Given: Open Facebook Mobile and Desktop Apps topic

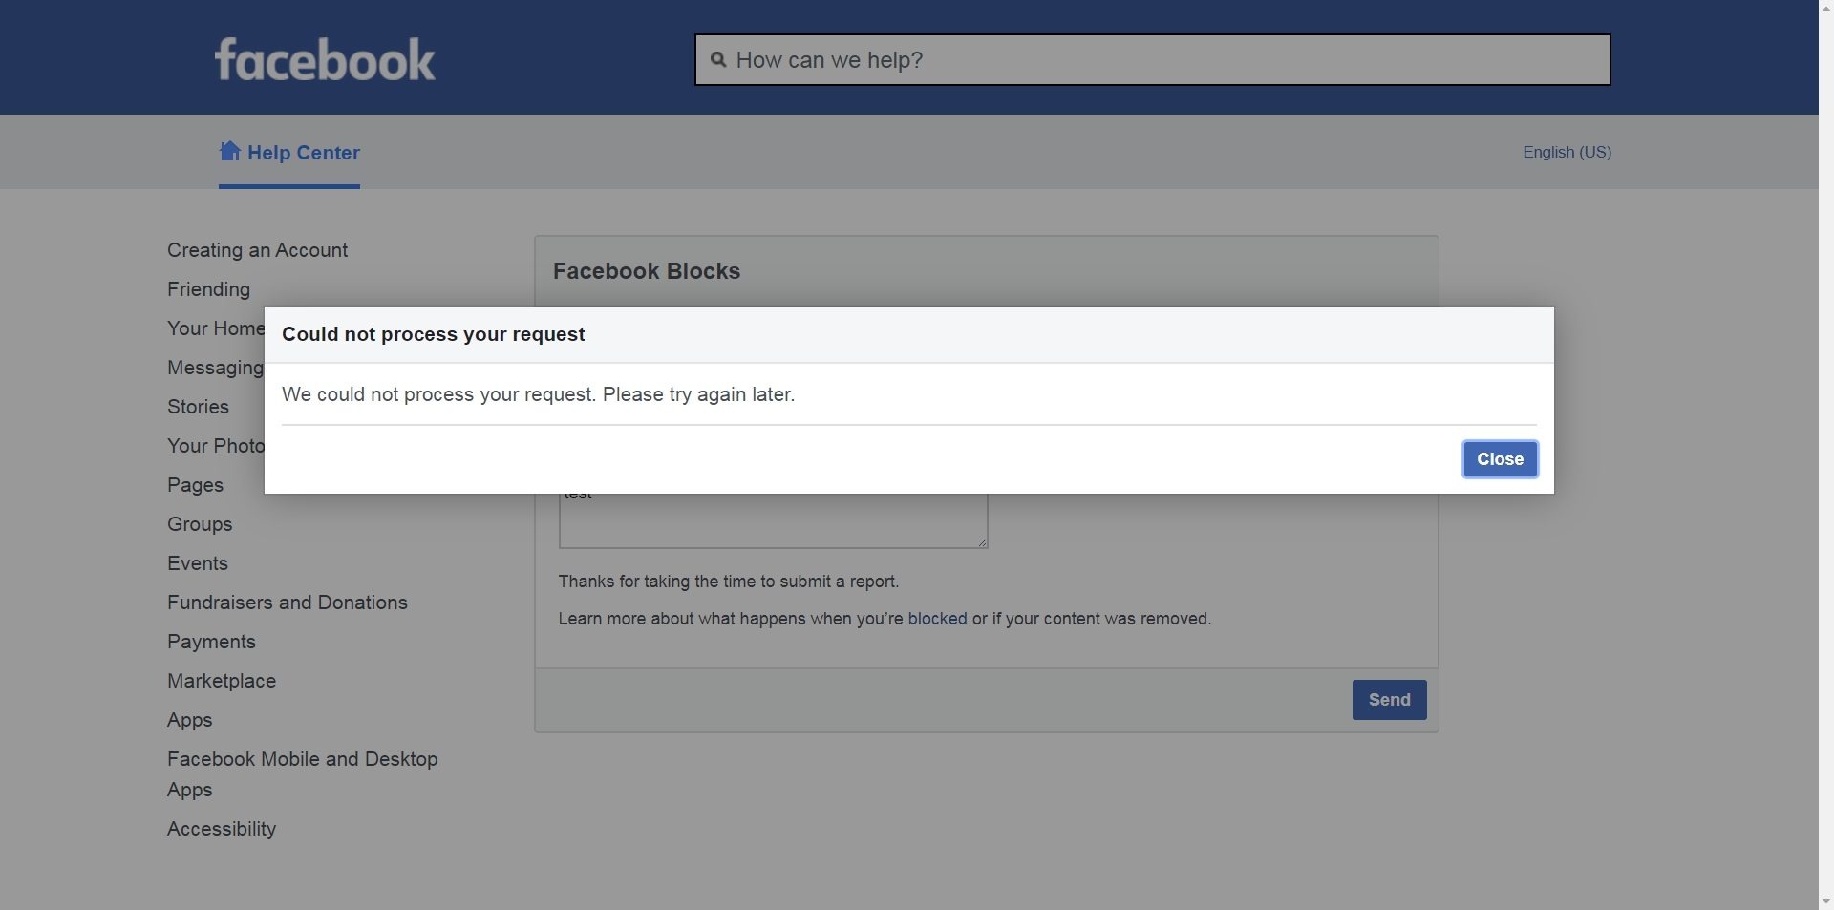Looking at the screenshot, I should (x=303, y=774).
